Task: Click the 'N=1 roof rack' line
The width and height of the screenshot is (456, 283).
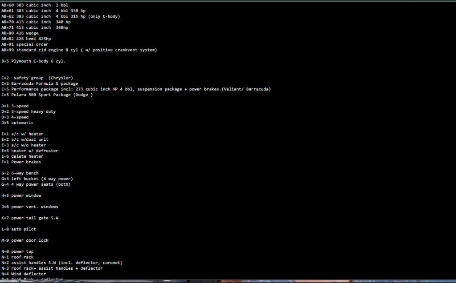Action: pyautogui.click(x=17, y=257)
